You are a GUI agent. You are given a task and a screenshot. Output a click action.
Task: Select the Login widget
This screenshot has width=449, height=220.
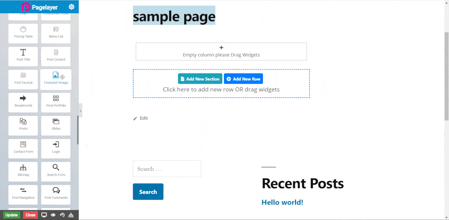tap(56, 148)
